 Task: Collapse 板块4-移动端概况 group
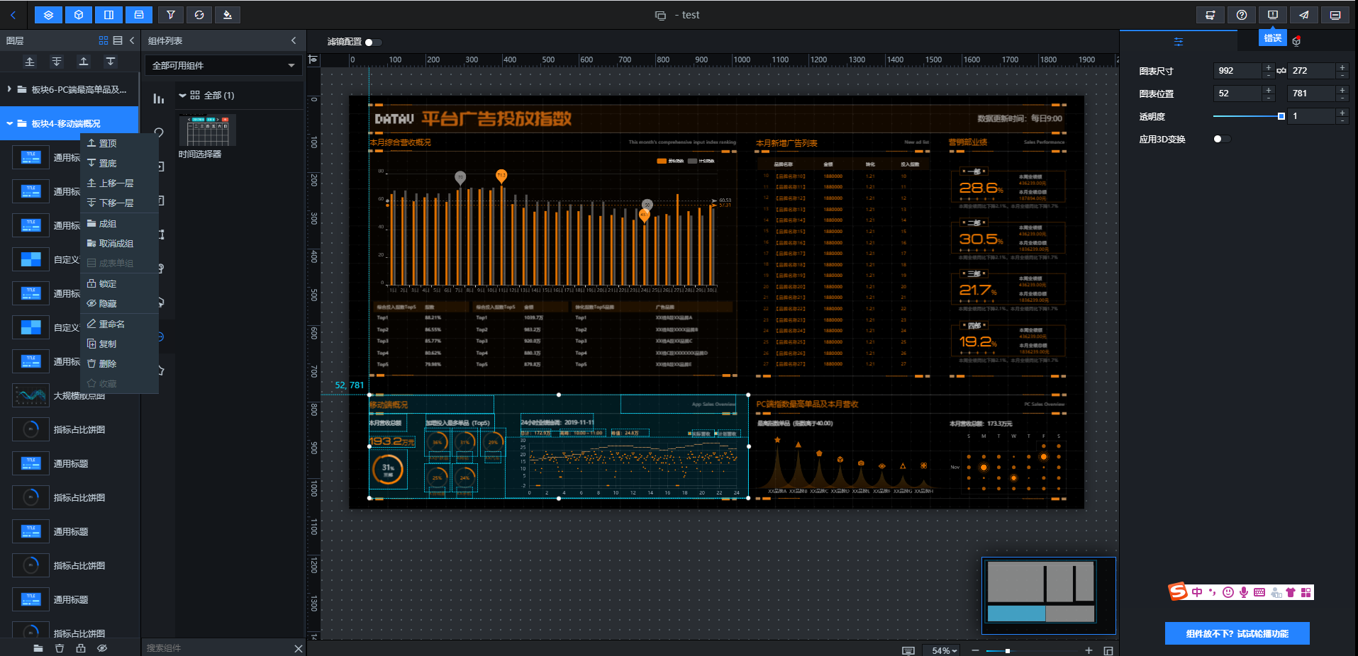tap(9, 123)
